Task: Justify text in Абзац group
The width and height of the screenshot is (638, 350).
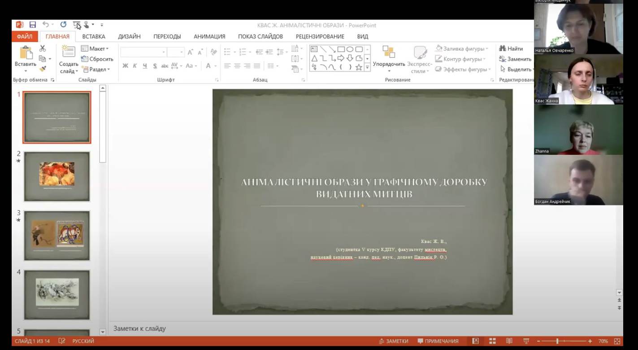Action: 257,66
